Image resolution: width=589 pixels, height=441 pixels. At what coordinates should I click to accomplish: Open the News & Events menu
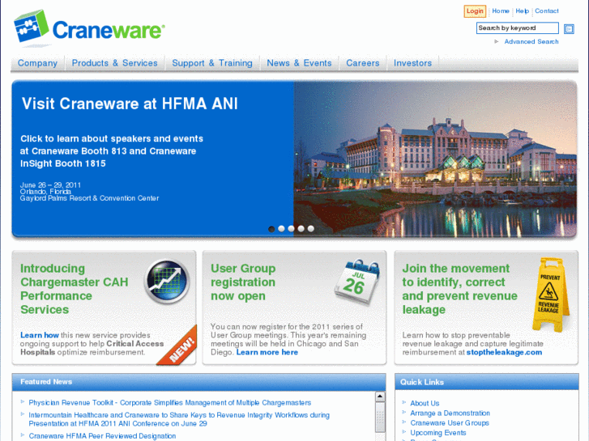coord(300,63)
